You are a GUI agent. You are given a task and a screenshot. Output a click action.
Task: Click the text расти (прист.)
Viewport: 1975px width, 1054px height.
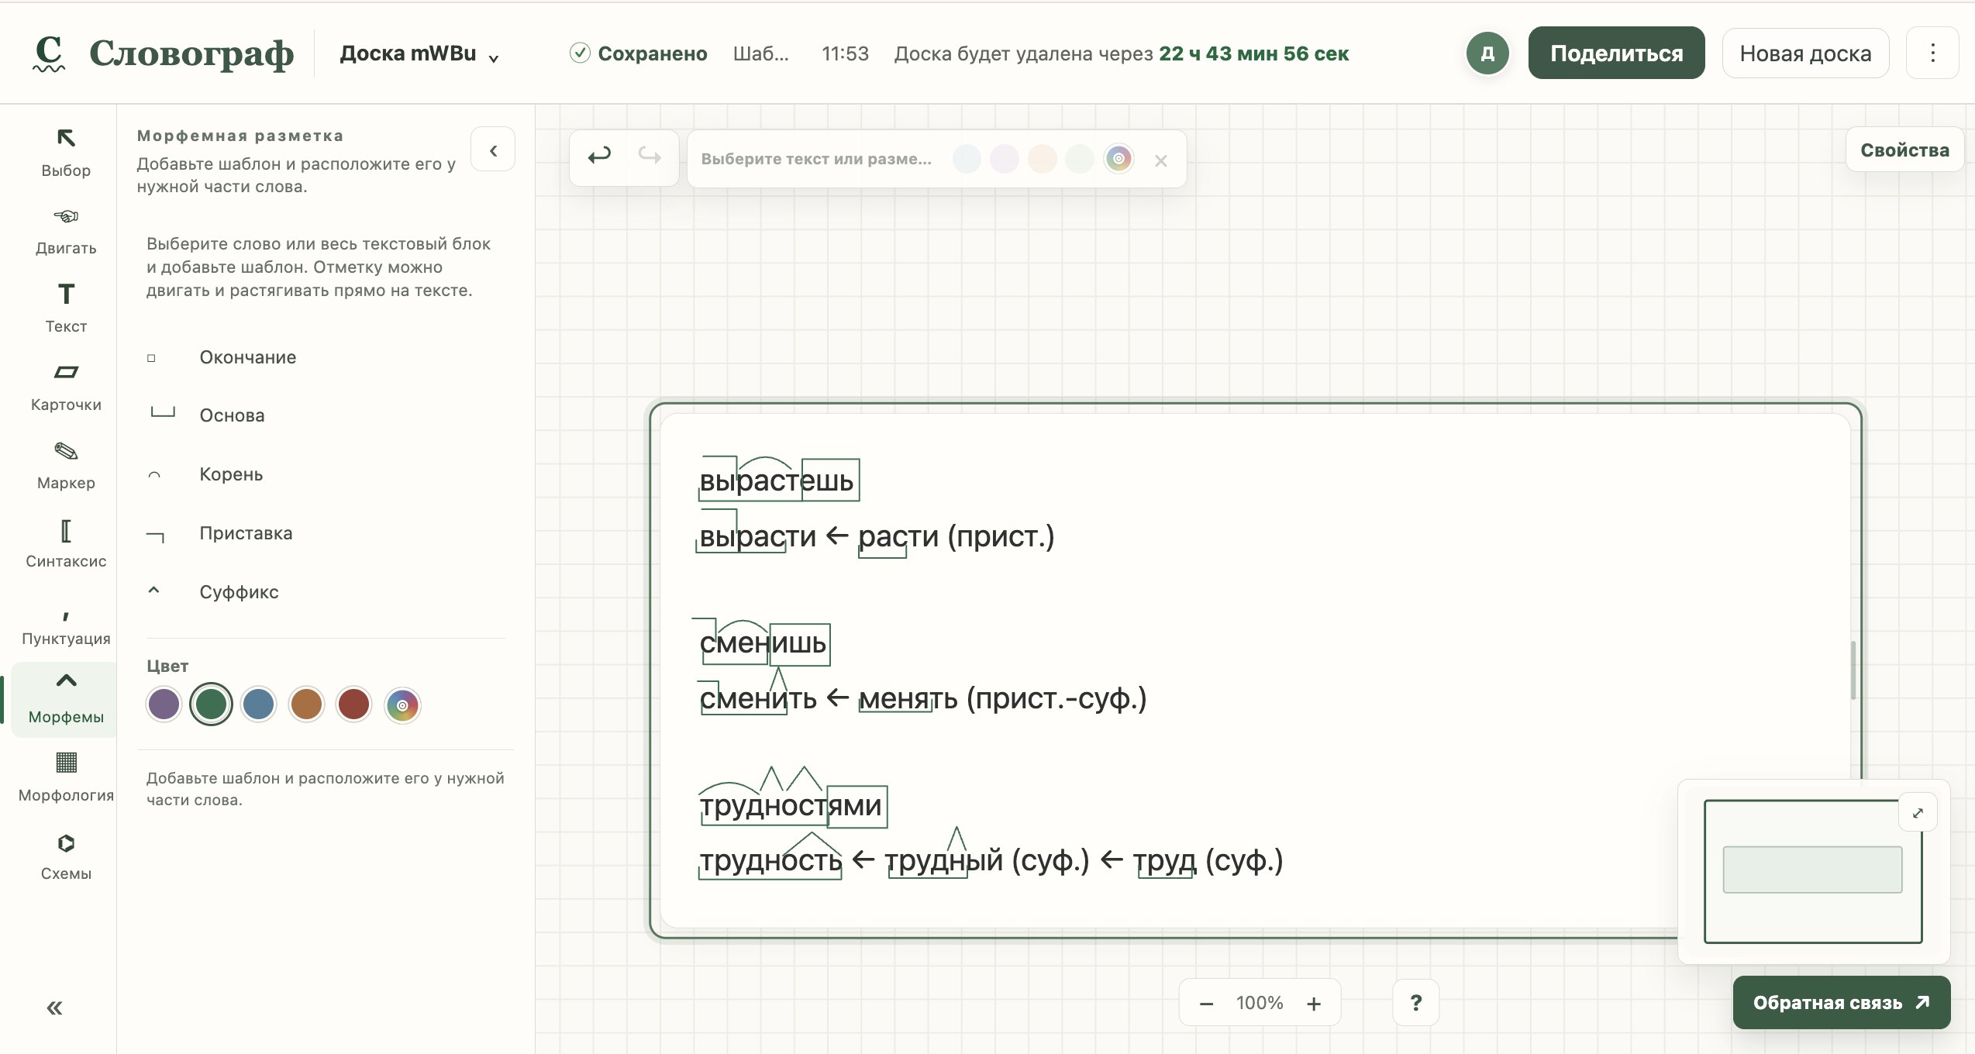pos(956,536)
